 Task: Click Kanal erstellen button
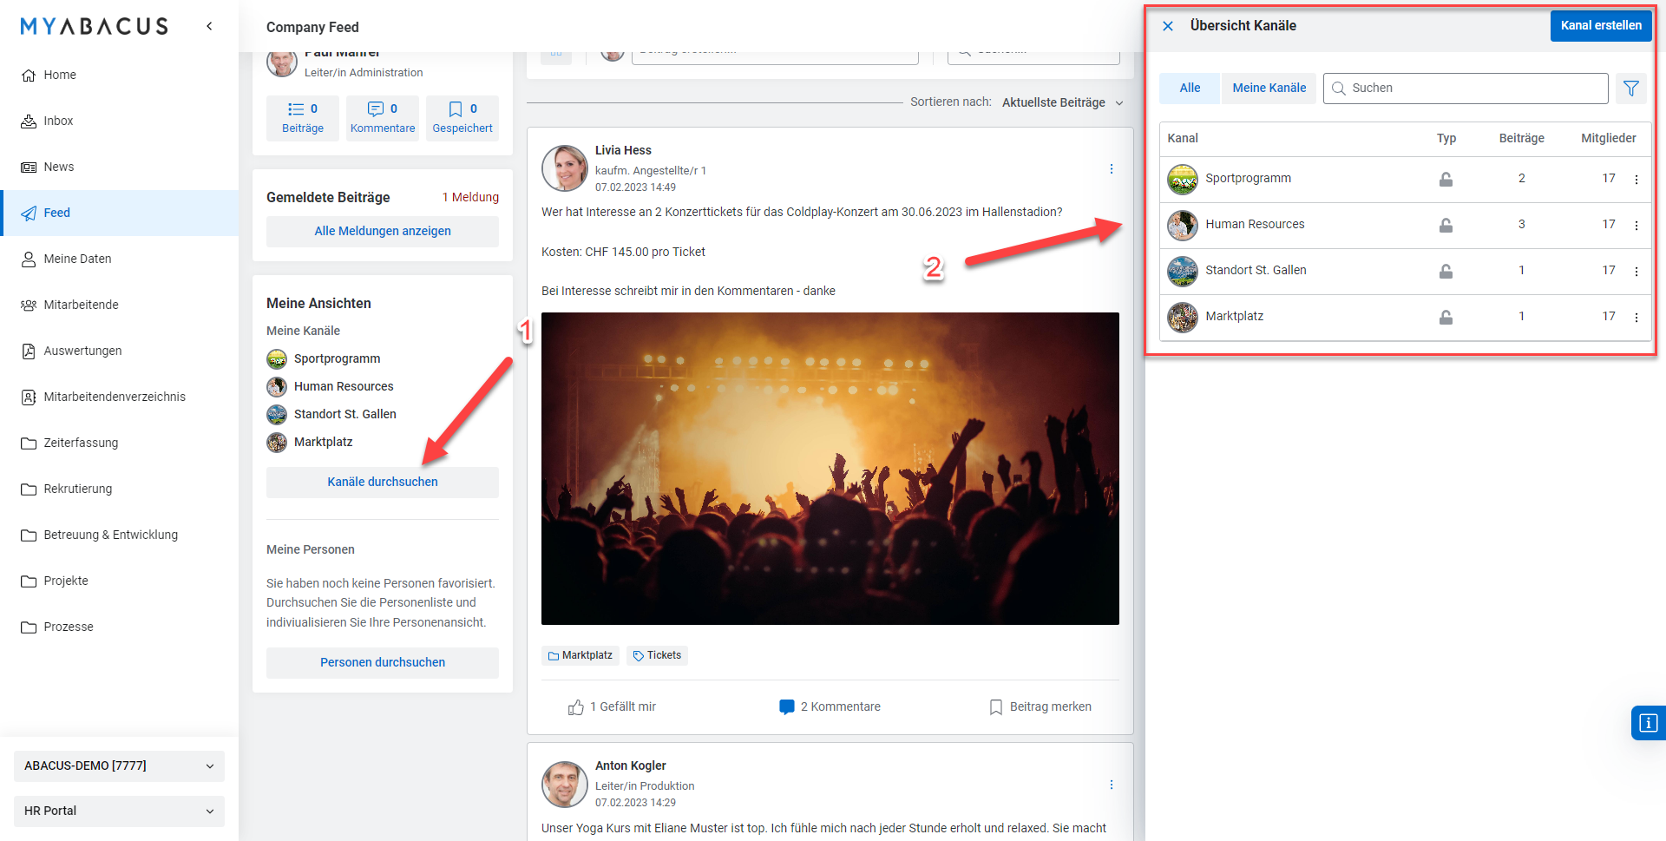(x=1601, y=25)
